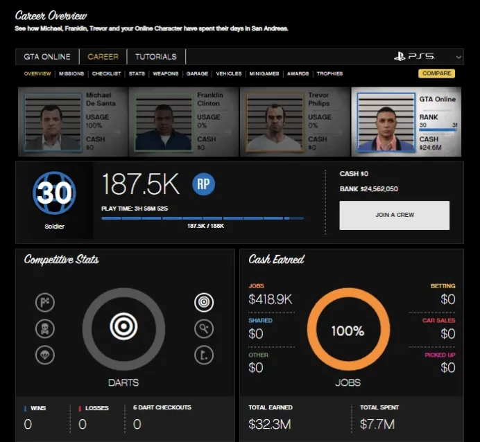Select the Michael De Santa character card
Image resolution: width=480 pixels, height=442 pixels.
coord(73,122)
